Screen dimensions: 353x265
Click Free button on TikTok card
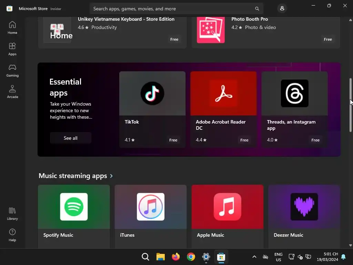(x=173, y=140)
